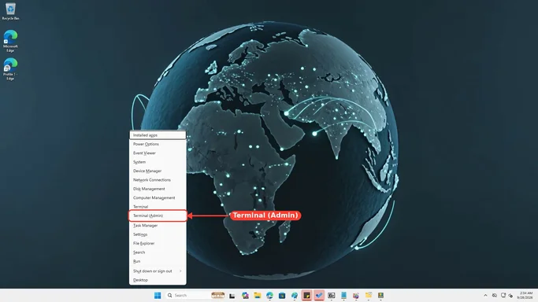This screenshot has width=538, height=302.
Task: Open Microsoft Store from the taskbar
Action: click(x=282, y=295)
